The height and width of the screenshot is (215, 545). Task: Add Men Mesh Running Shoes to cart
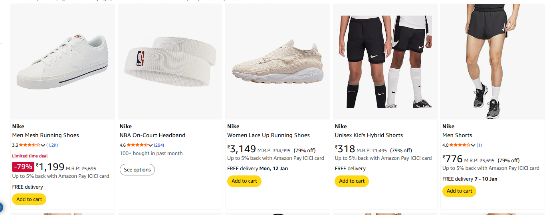coord(29,199)
